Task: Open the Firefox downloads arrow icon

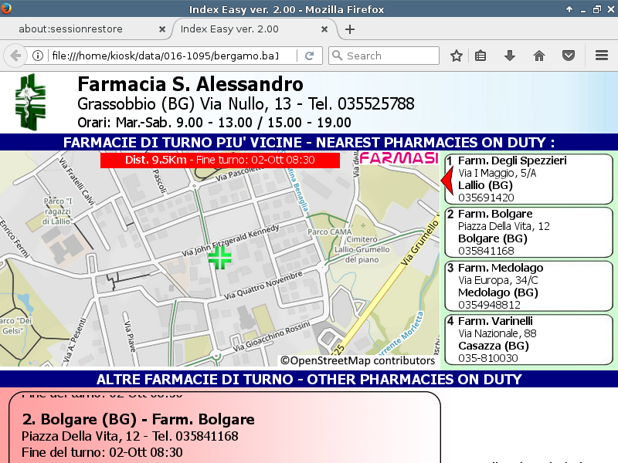Action: pyautogui.click(x=510, y=56)
